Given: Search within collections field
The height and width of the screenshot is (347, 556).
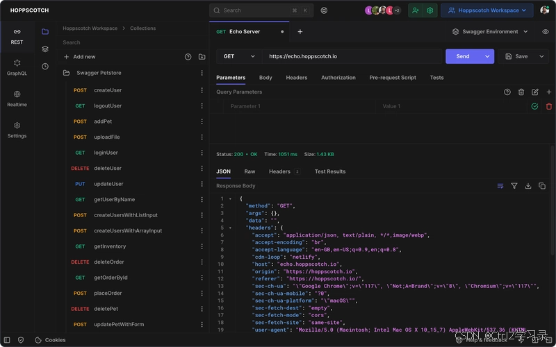Looking at the screenshot, I should tap(132, 42).
